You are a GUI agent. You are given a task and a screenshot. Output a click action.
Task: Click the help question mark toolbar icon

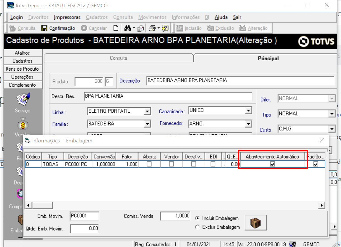pyautogui.click(x=165, y=28)
